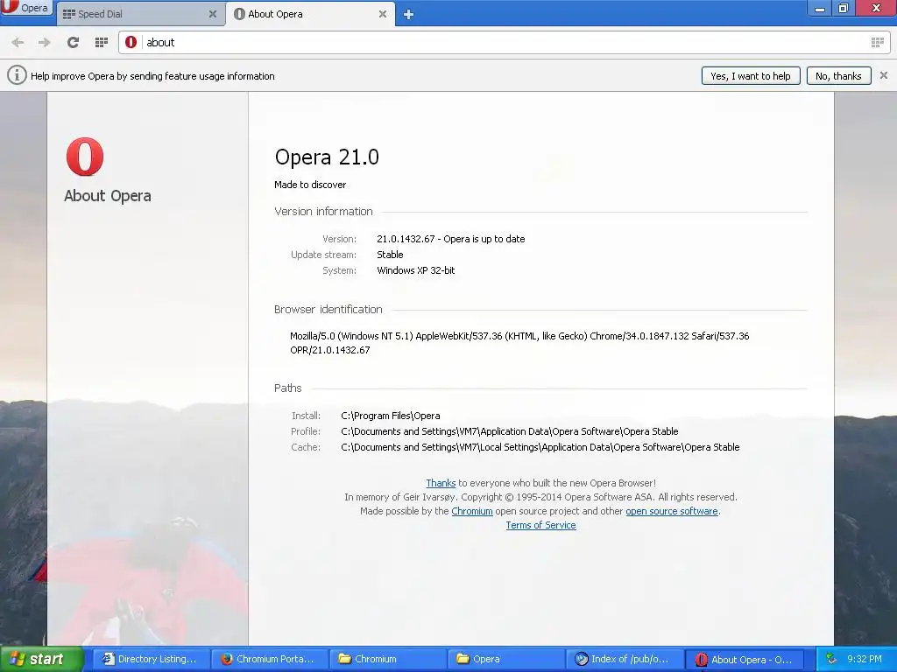Open the Chromium folder taskbar item
This screenshot has height=672, width=897.
(387, 659)
